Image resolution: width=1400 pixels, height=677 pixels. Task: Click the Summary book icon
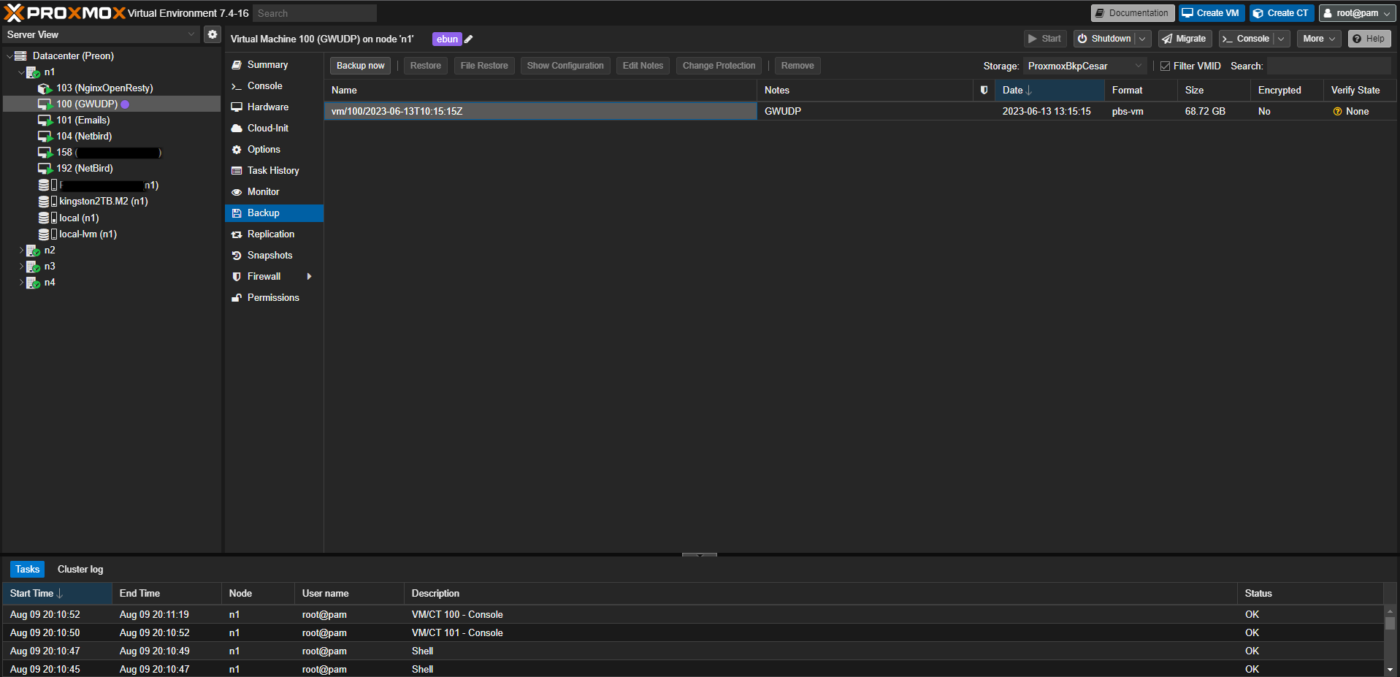[237, 65]
